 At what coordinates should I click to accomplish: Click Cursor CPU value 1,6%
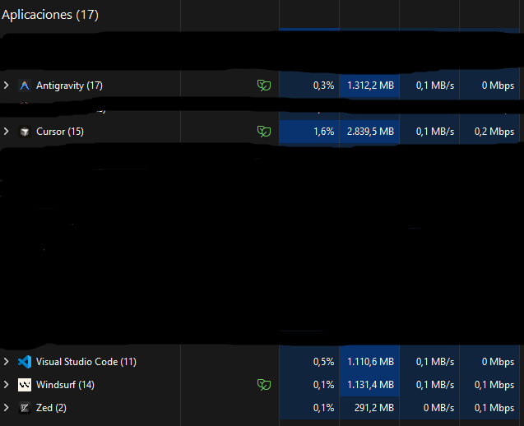pyautogui.click(x=323, y=132)
